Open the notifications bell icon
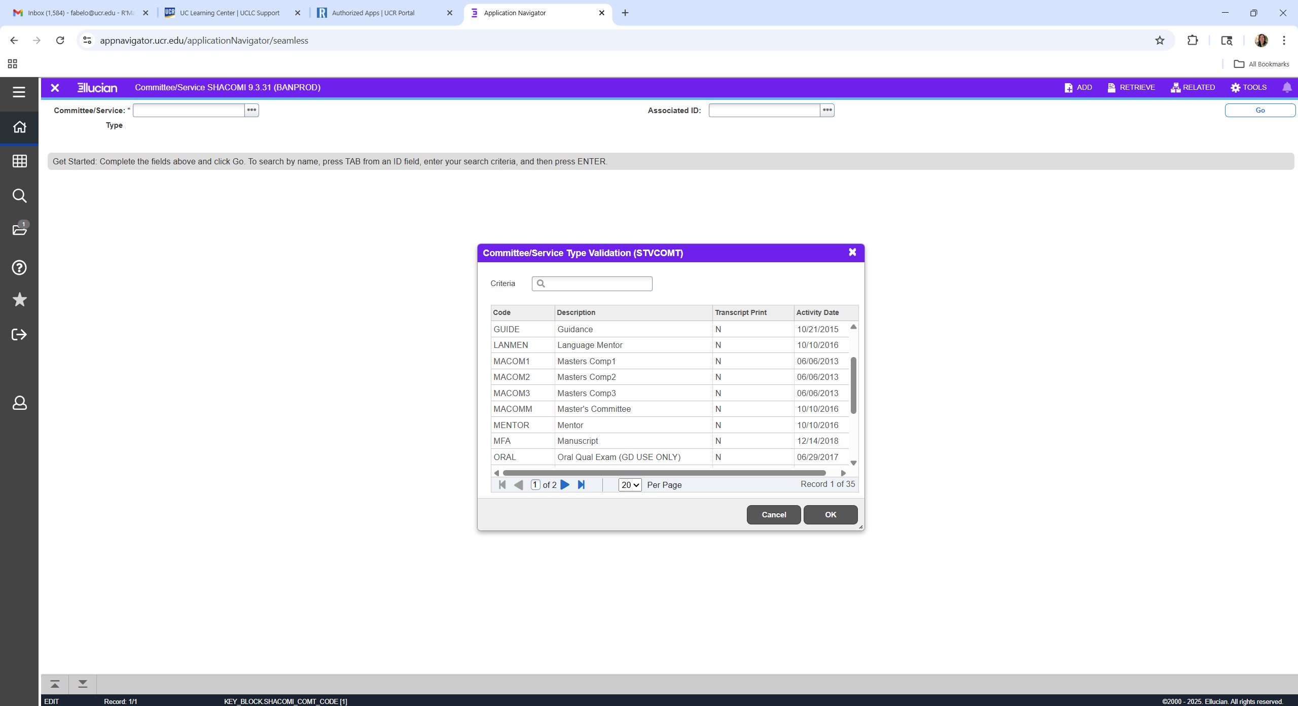The height and width of the screenshot is (706, 1298). click(1287, 87)
